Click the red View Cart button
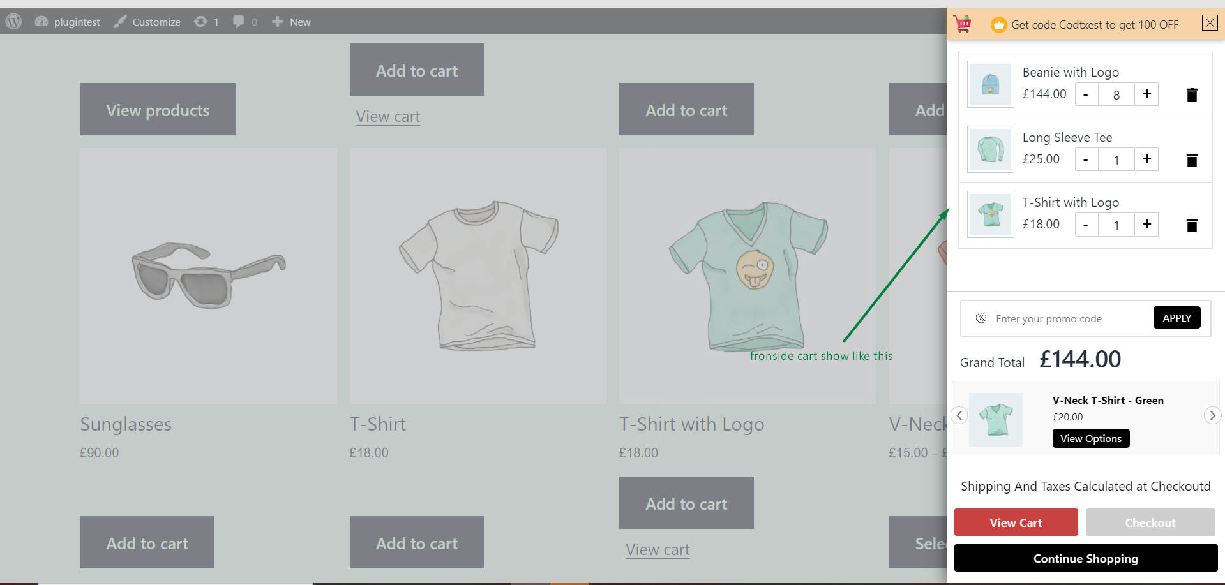Screen dimensions: 1225x585 1016,522
